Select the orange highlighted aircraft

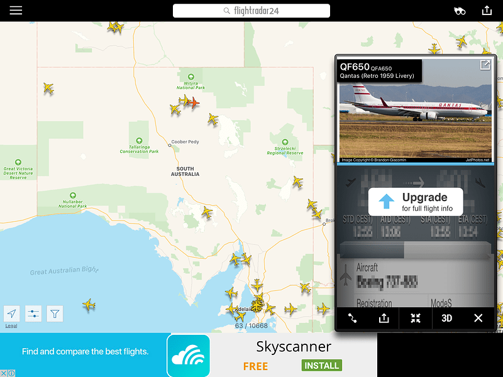click(x=194, y=103)
